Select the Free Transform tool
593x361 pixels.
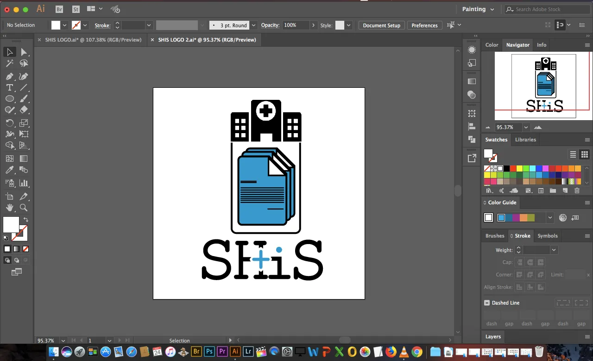(24, 134)
